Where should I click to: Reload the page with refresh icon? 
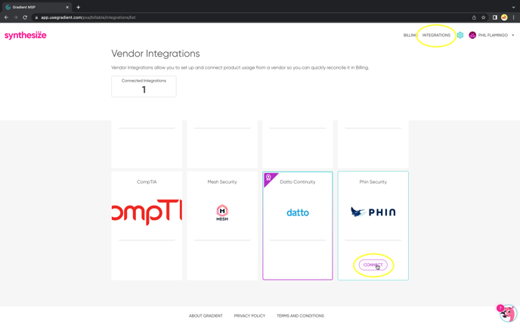pyautogui.click(x=25, y=17)
